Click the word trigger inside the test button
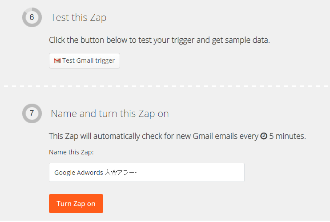 105,61
